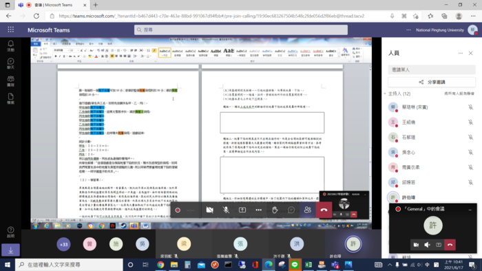Image resolution: width=482 pixels, height=271 pixels.
Task: Click muted mic icon beside 吳念心
Action: (x=470, y=152)
